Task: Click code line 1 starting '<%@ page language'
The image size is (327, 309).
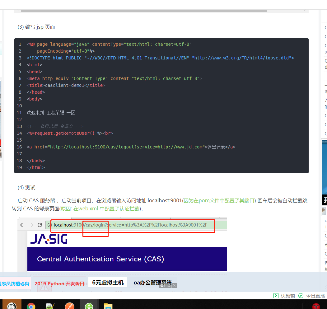Action: coord(109,44)
